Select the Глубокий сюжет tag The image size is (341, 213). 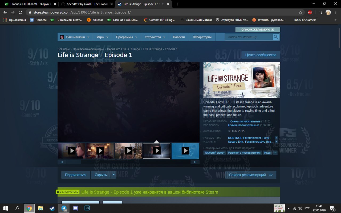(x=215, y=153)
